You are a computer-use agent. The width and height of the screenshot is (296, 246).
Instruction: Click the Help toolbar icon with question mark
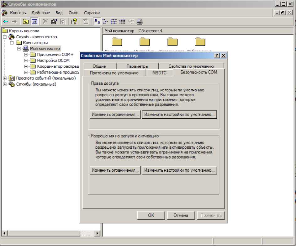74,22
